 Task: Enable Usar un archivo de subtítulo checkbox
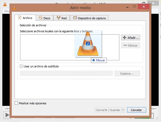coord(21,66)
